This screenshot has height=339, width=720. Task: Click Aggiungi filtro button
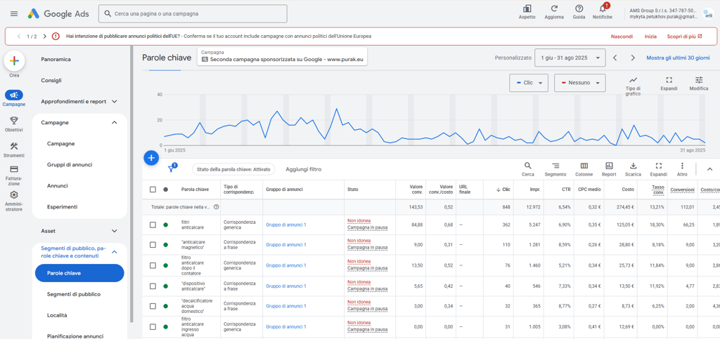pos(303,169)
